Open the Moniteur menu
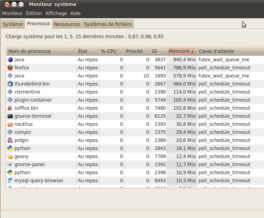This screenshot has height=218, width=264. point(12,13)
